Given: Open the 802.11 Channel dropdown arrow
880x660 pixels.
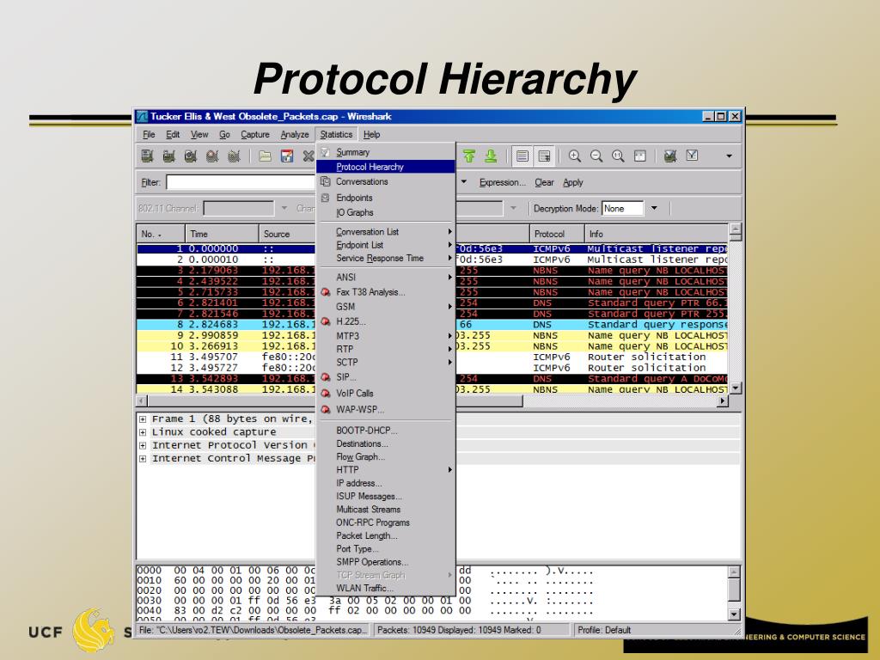Looking at the screenshot, I should (284, 208).
